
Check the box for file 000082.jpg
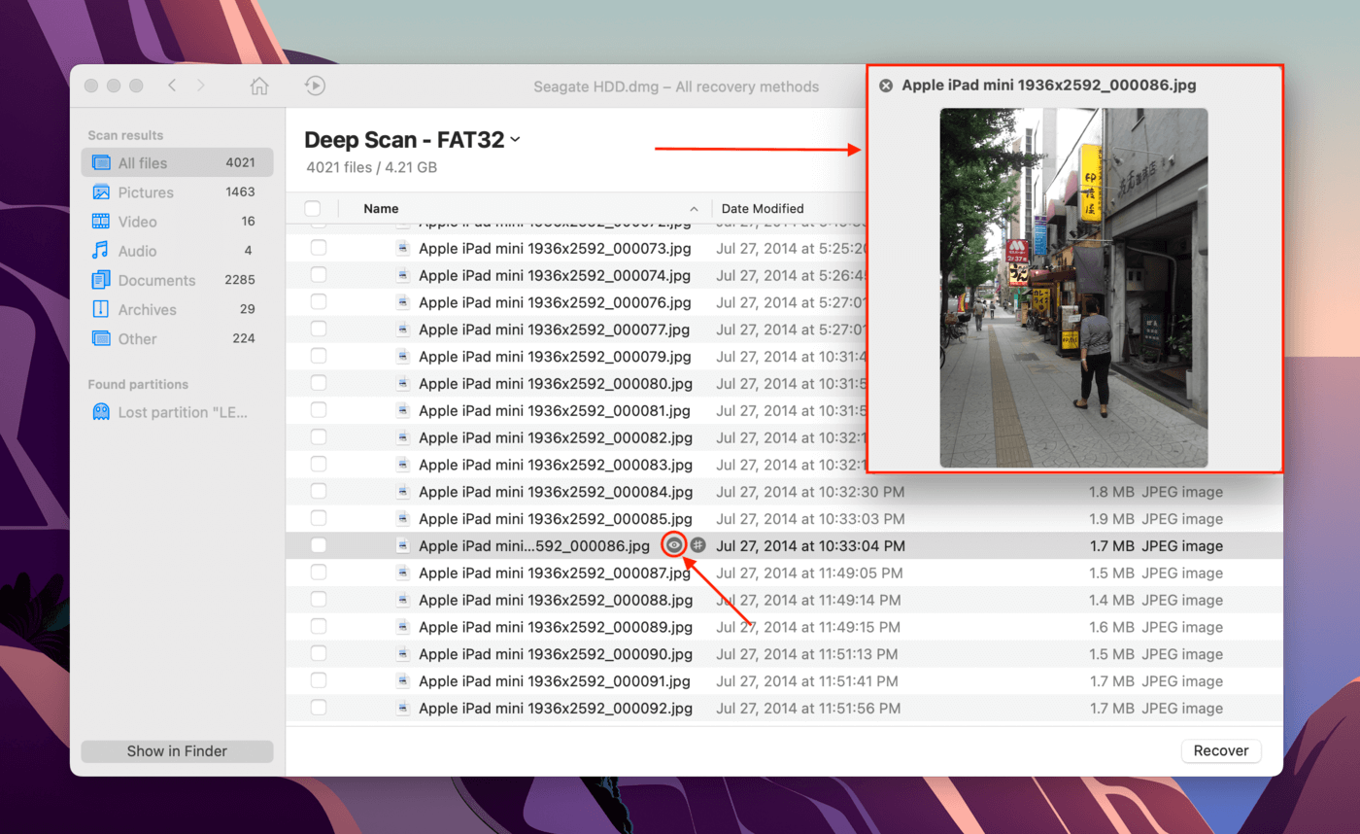[319, 437]
